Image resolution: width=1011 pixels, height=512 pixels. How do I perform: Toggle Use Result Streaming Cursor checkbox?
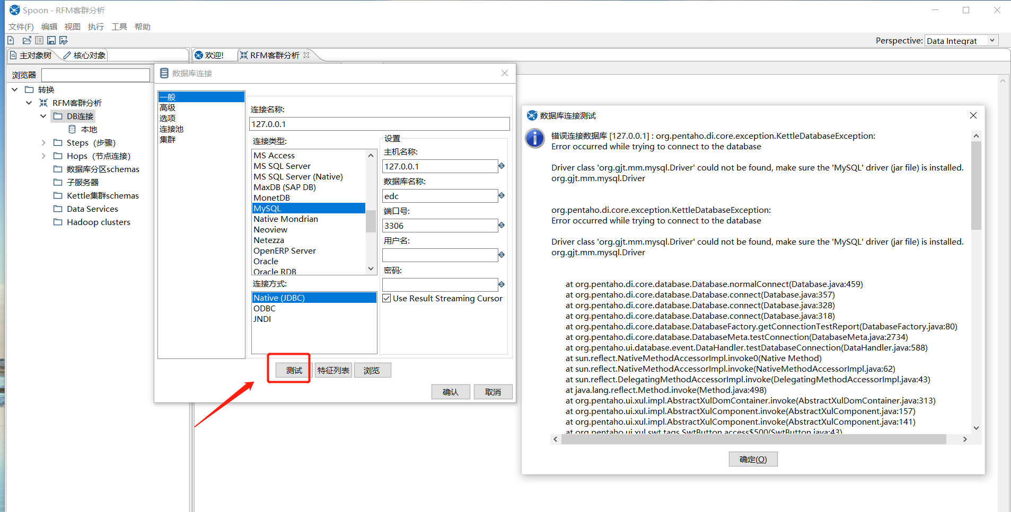pos(386,298)
